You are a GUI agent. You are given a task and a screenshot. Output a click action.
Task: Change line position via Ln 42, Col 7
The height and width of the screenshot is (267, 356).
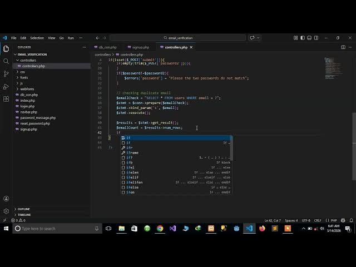[x=273, y=220]
